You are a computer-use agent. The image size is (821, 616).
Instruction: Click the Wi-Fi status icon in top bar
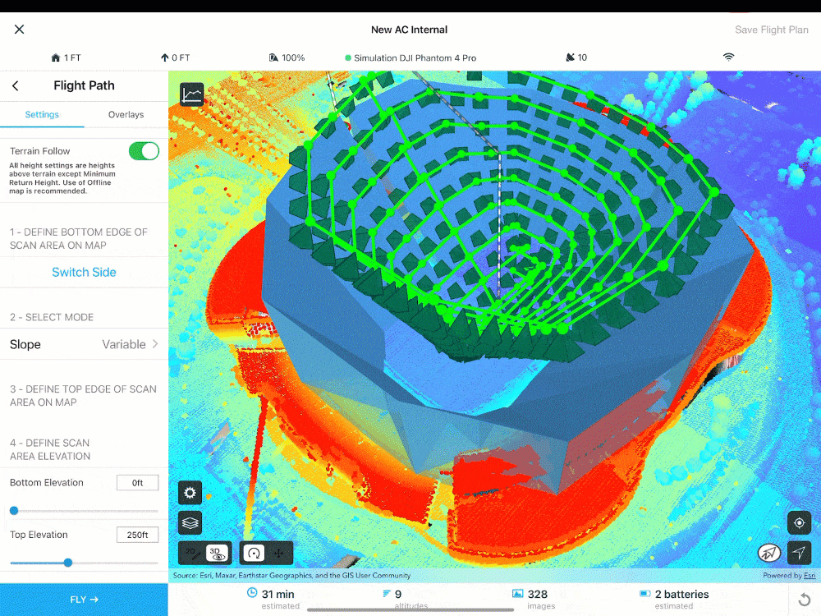point(729,57)
